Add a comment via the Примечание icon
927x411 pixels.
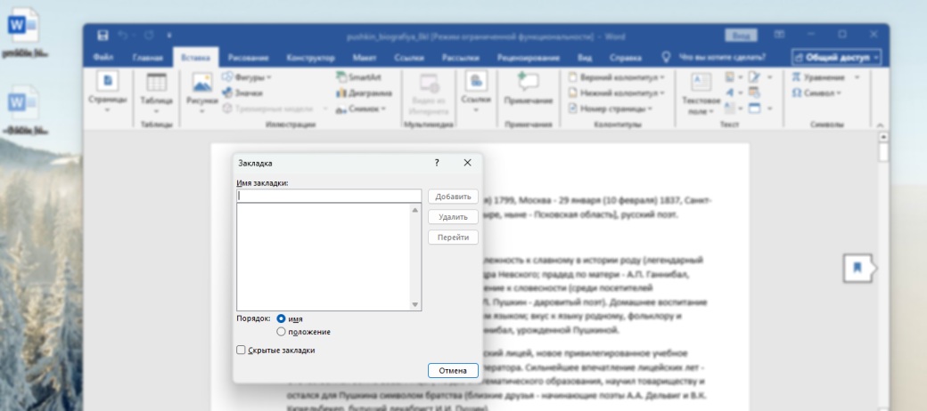click(x=529, y=85)
